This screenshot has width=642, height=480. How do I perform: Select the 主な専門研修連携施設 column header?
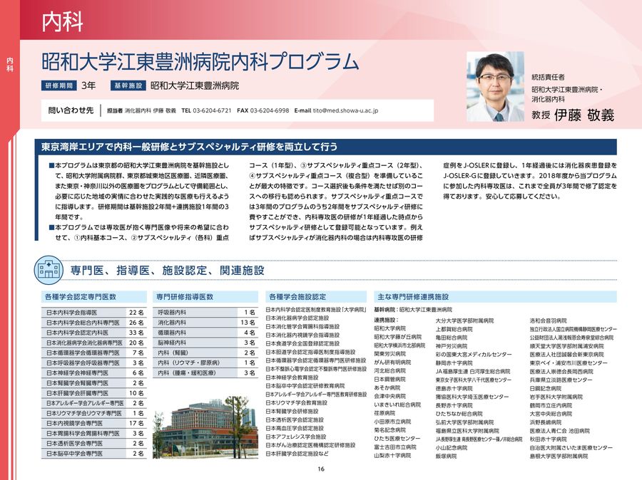tap(496, 297)
